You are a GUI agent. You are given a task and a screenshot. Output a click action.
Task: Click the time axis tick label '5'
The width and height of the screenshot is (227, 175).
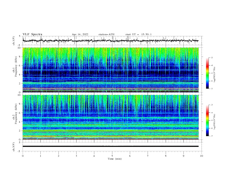pos(112,156)
